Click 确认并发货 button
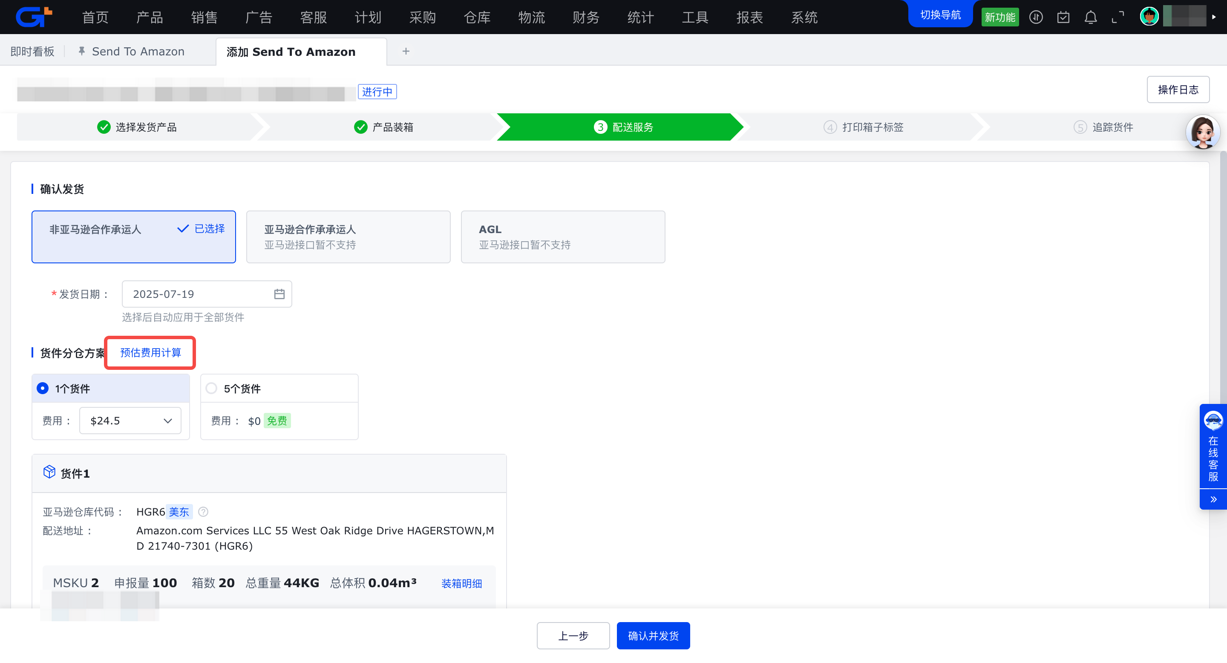This screenshot has width=1227, height=663. 653,636
